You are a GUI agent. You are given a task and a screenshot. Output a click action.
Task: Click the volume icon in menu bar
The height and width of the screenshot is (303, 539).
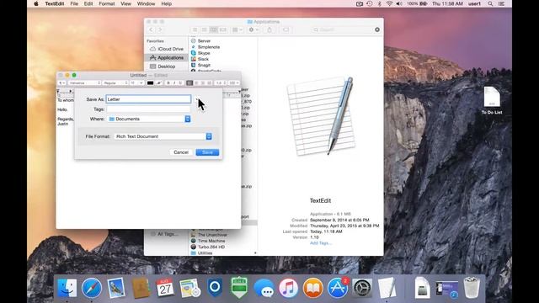399,3
